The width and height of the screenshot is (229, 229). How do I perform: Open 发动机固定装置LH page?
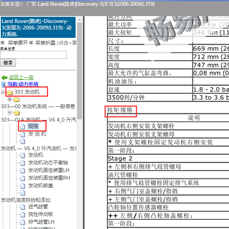(48, 170)
